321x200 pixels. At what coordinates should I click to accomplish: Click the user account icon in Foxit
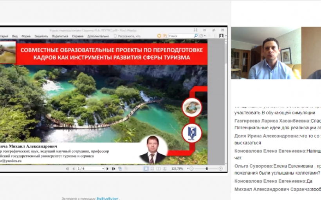click(x=221, y=36)
